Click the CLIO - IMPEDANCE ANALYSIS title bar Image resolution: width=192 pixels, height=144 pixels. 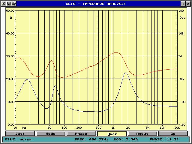coord(96,4)
